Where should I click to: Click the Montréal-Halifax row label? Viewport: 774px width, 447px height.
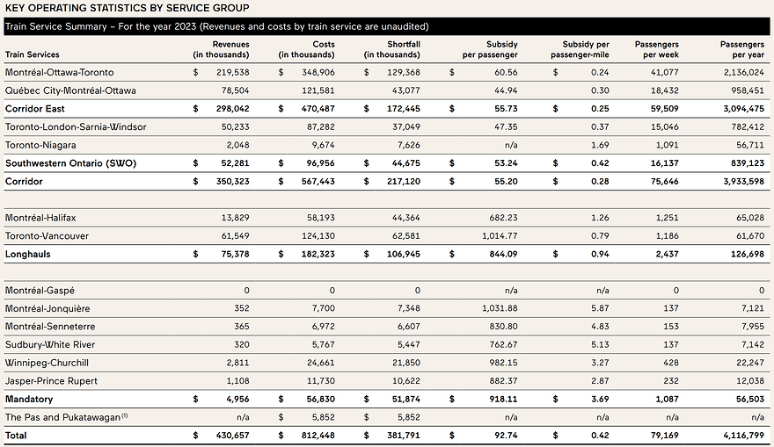pyautogui.click(x=39, y=218)
